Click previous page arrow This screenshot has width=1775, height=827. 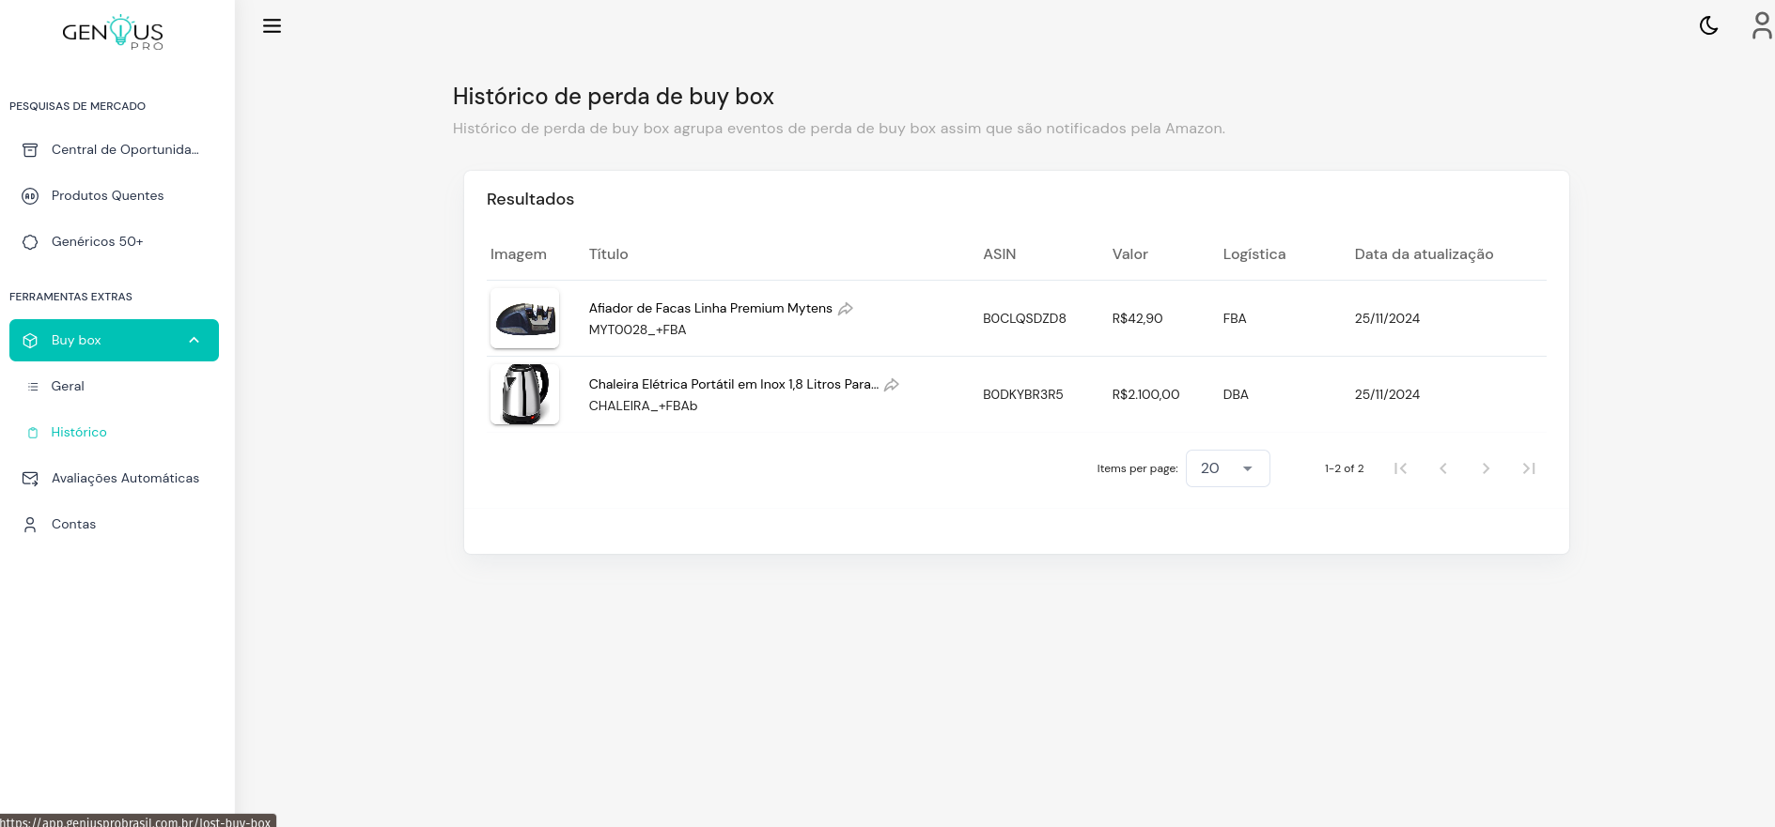click(x=1443, y=468)
